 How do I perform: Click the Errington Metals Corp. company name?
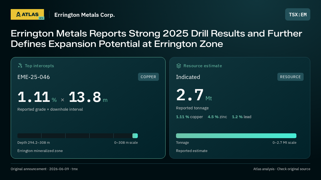(x=85, y=15)
